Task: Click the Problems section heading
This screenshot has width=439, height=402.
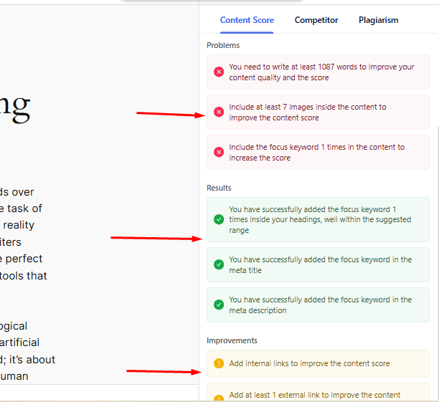Action: pos(223,45)
